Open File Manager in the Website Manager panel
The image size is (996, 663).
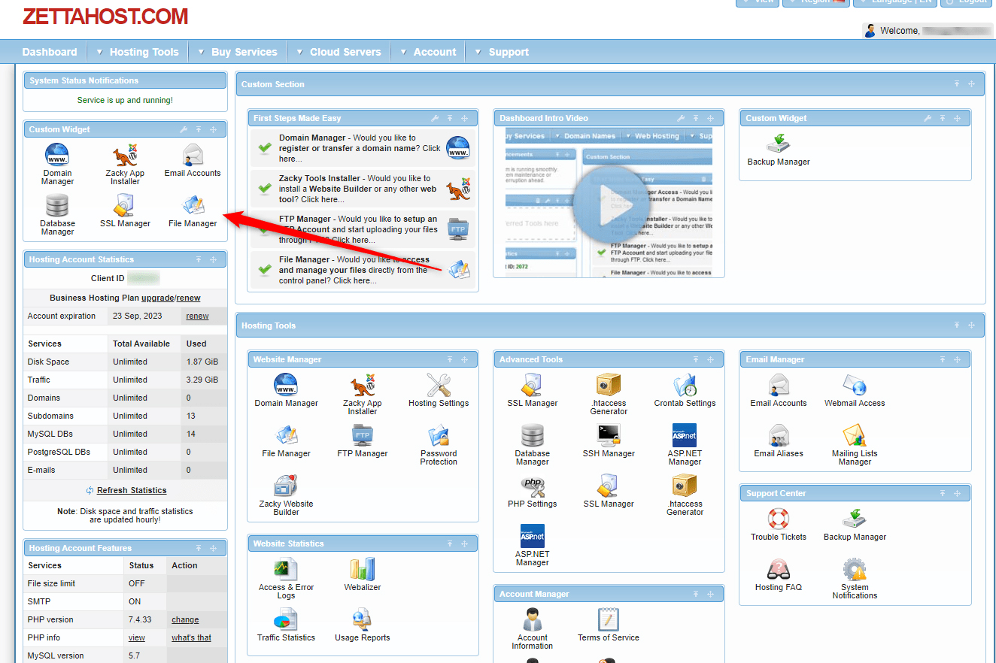tap(286, 441)
